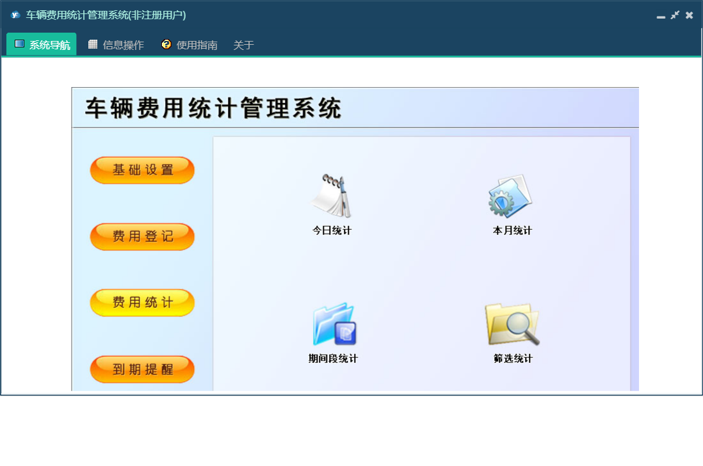Click the 费用统计 yellow button
The image size is (703, 466).
pyautogui.click(x=142, y=302)
